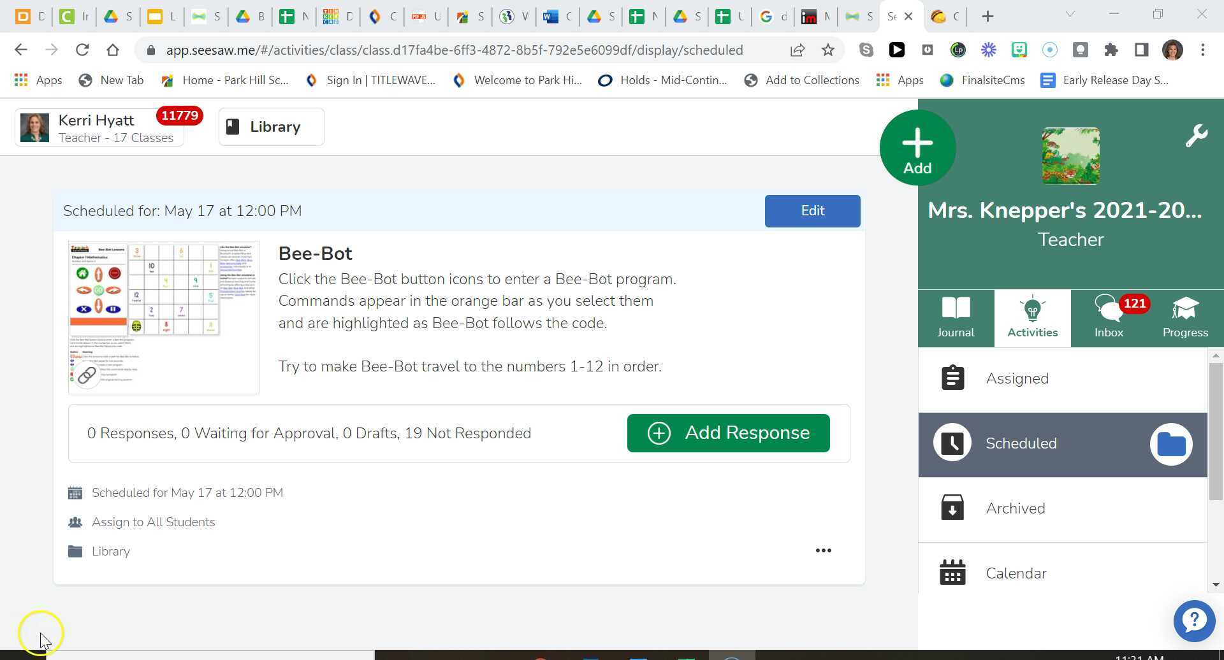1224x660 pixels.
Task: Open Progress via the graduation cap icon
Action: coord(1185,317)
